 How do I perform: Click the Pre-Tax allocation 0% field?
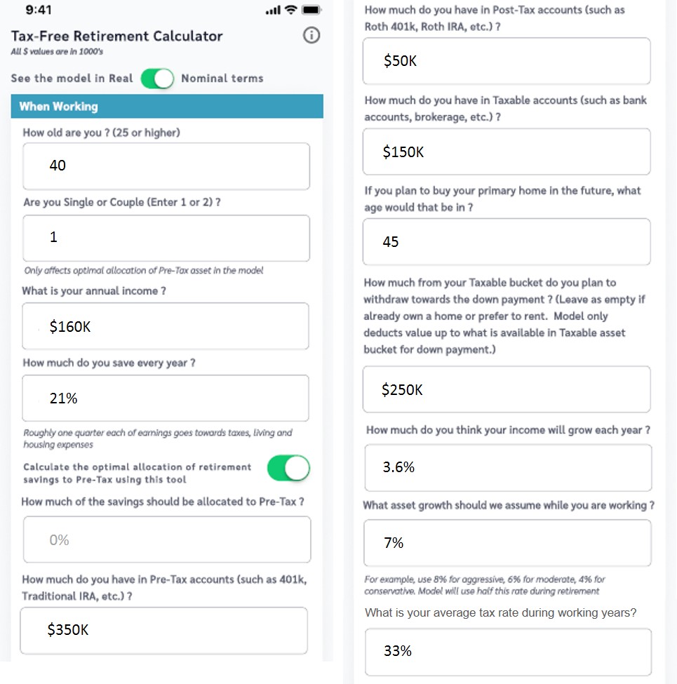(x=167, y=539)
